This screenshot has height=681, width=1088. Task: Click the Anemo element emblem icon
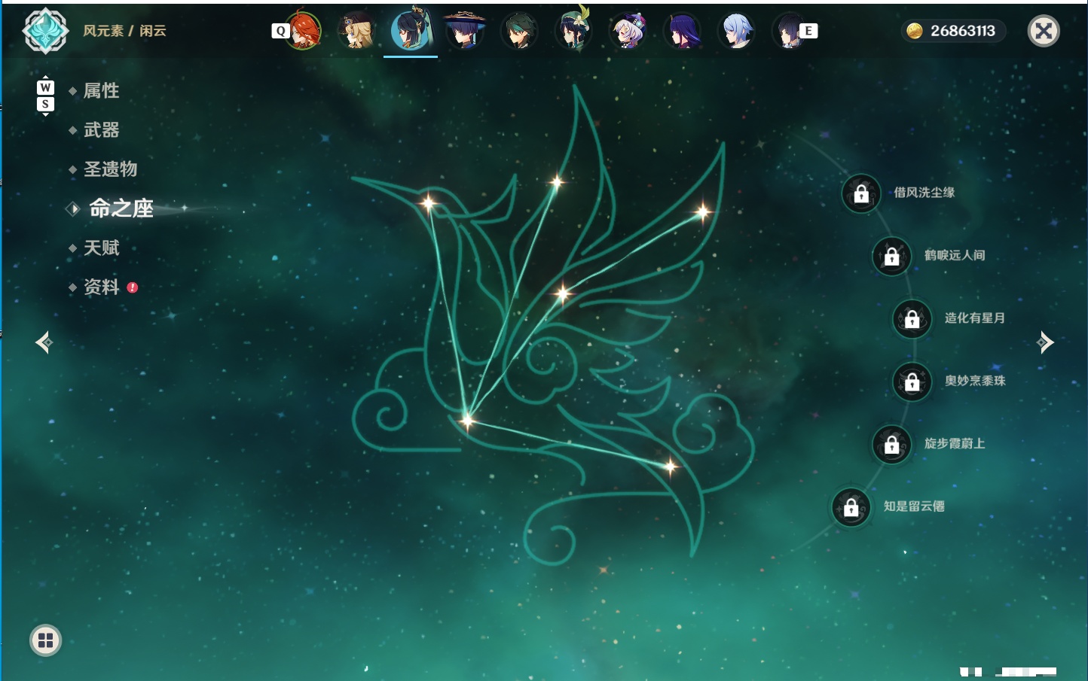(45, 31)
